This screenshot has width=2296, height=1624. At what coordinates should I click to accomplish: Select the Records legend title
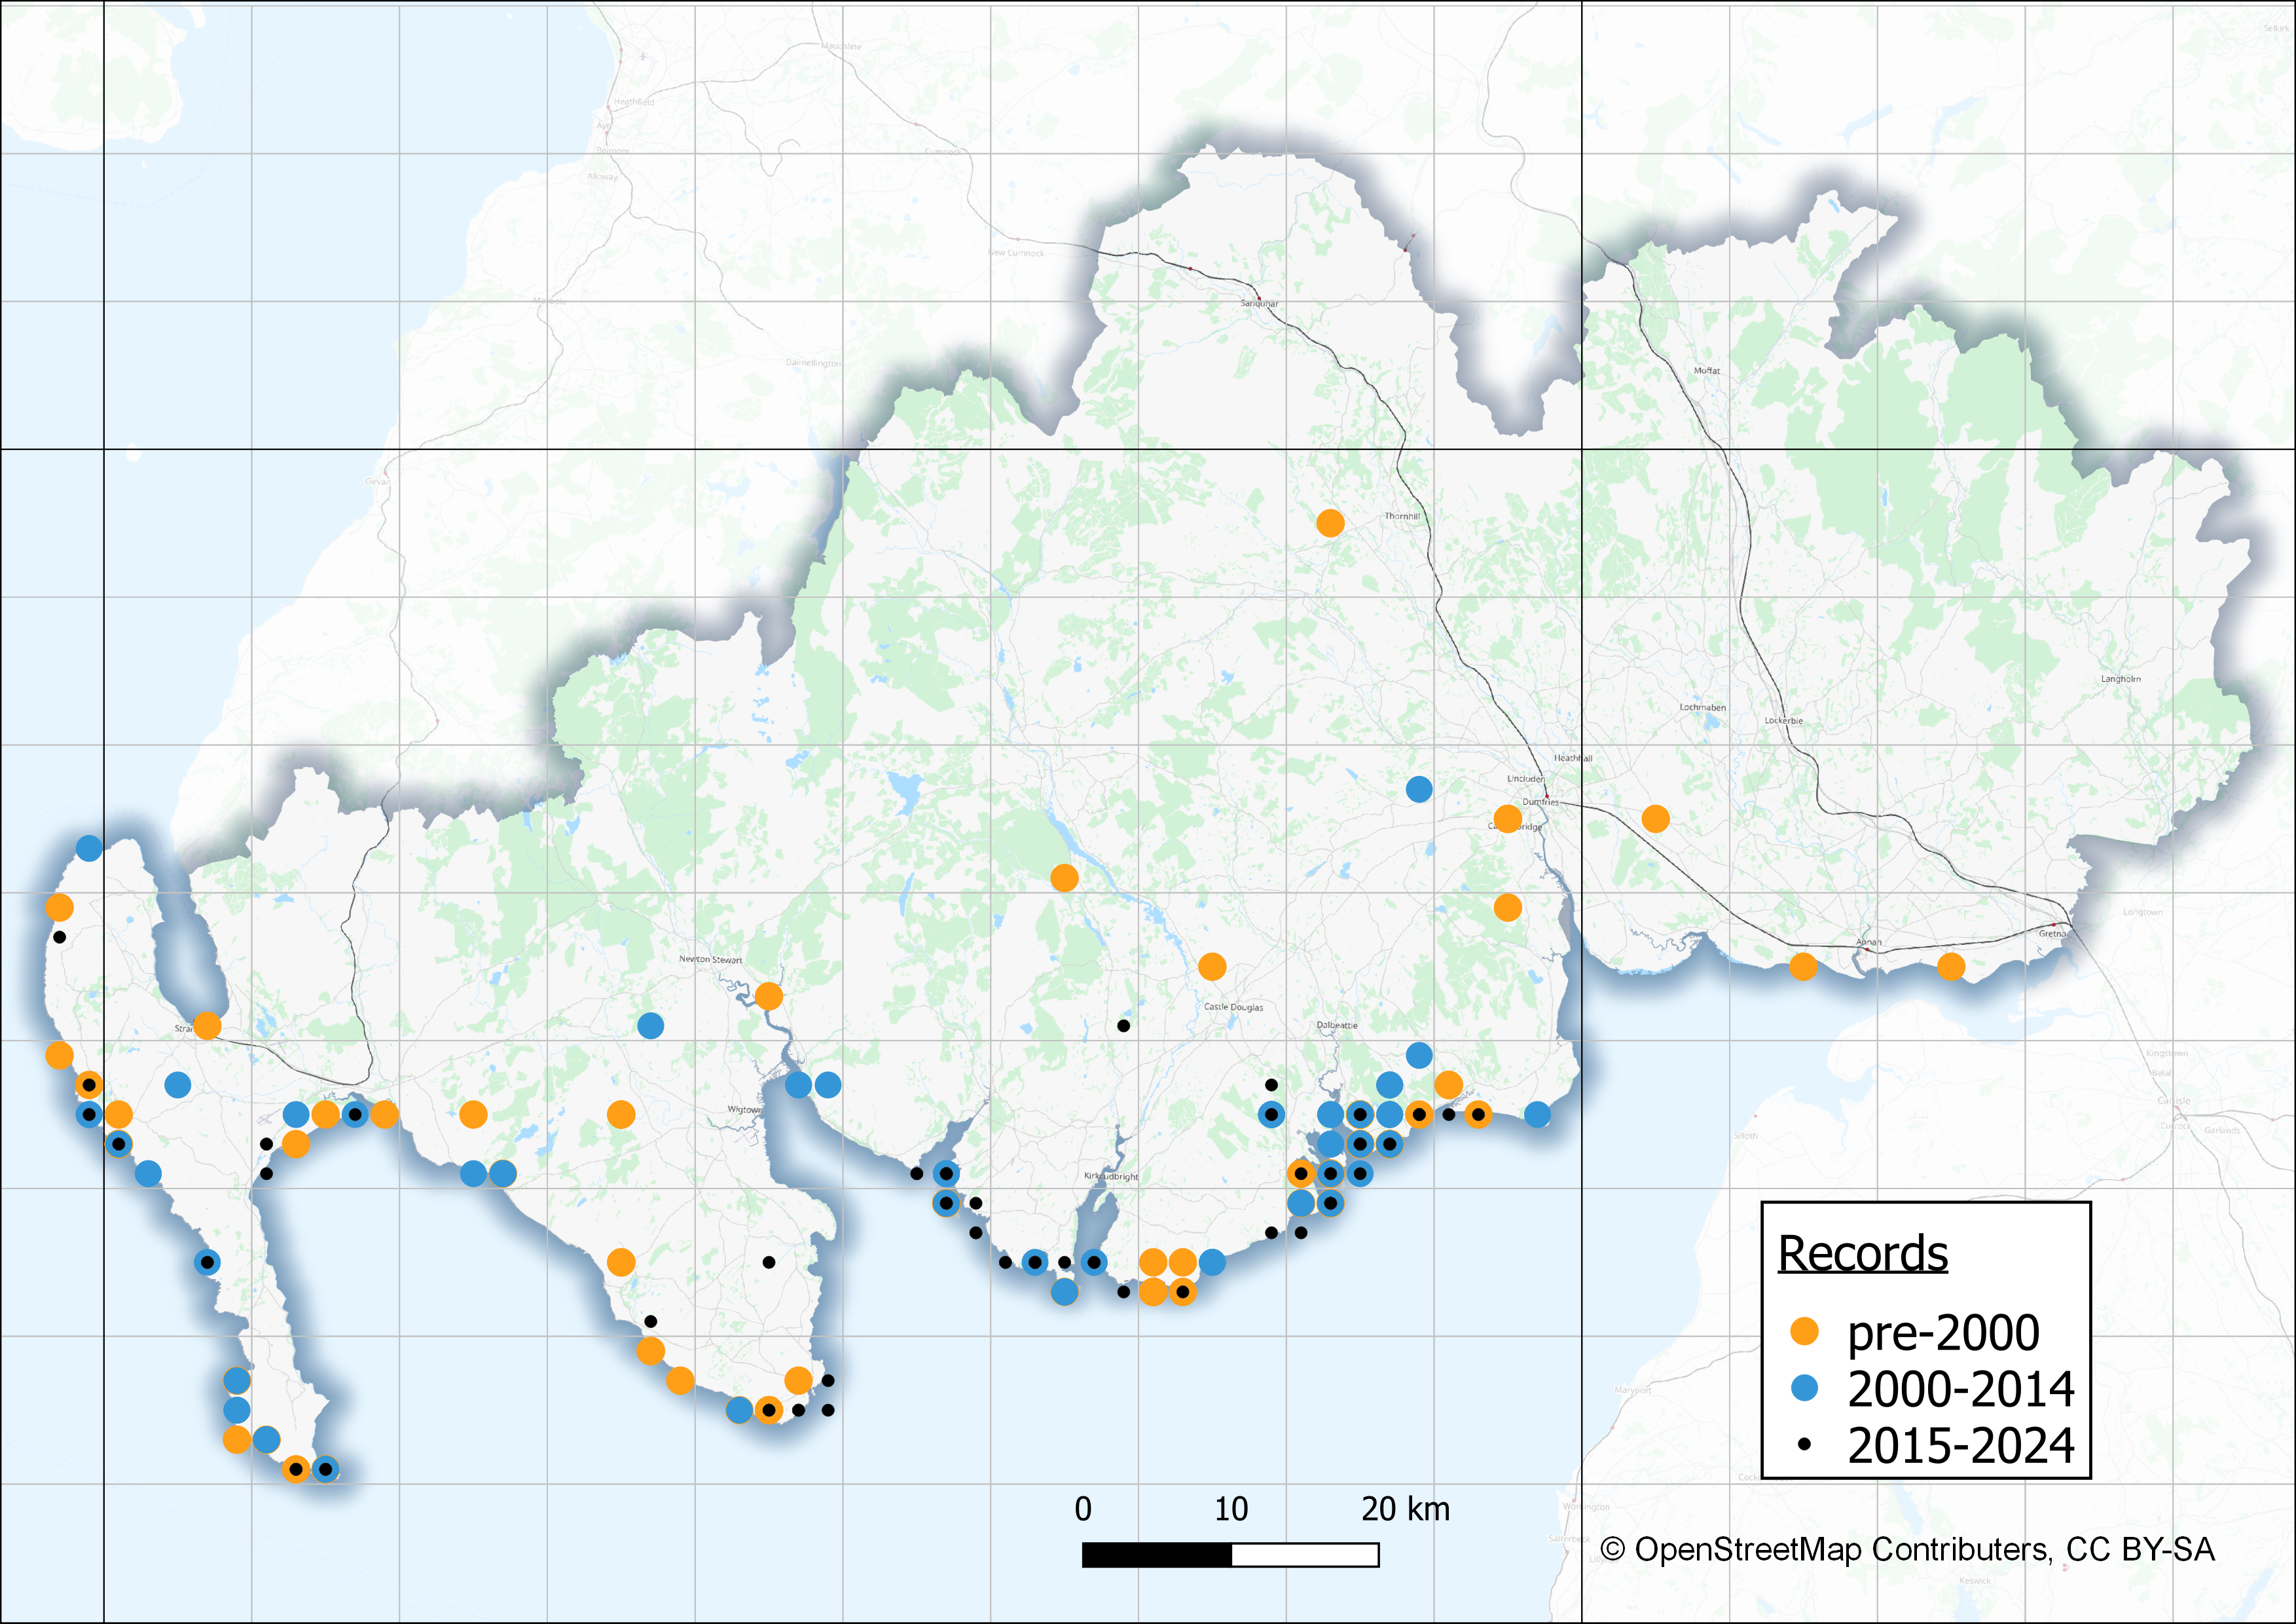1862,1253
